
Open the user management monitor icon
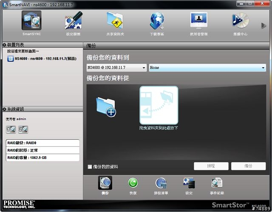pos(199,20)
